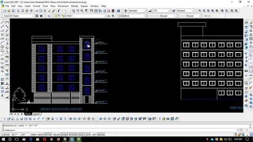
Task: Toggle OTRACK in status bar
Action: (x=74, y=135)
